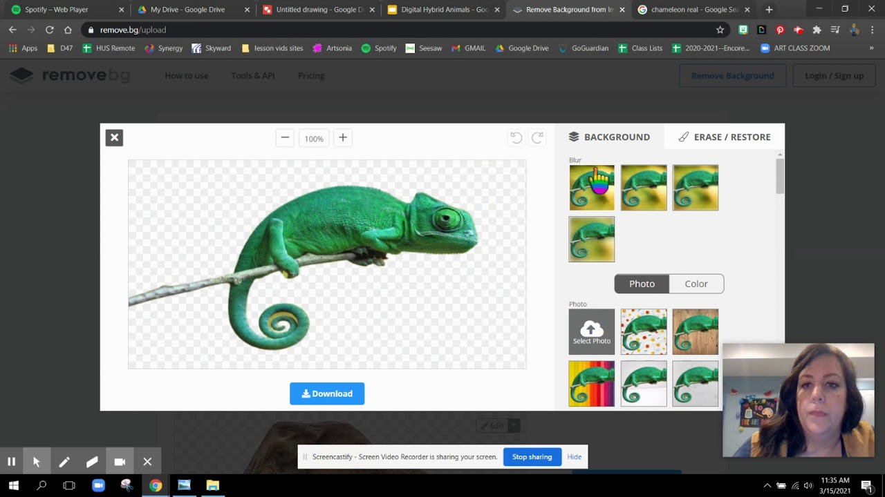Select the fourth blur thumbnail in second row
Screen dimensions: 885x497
591,240
